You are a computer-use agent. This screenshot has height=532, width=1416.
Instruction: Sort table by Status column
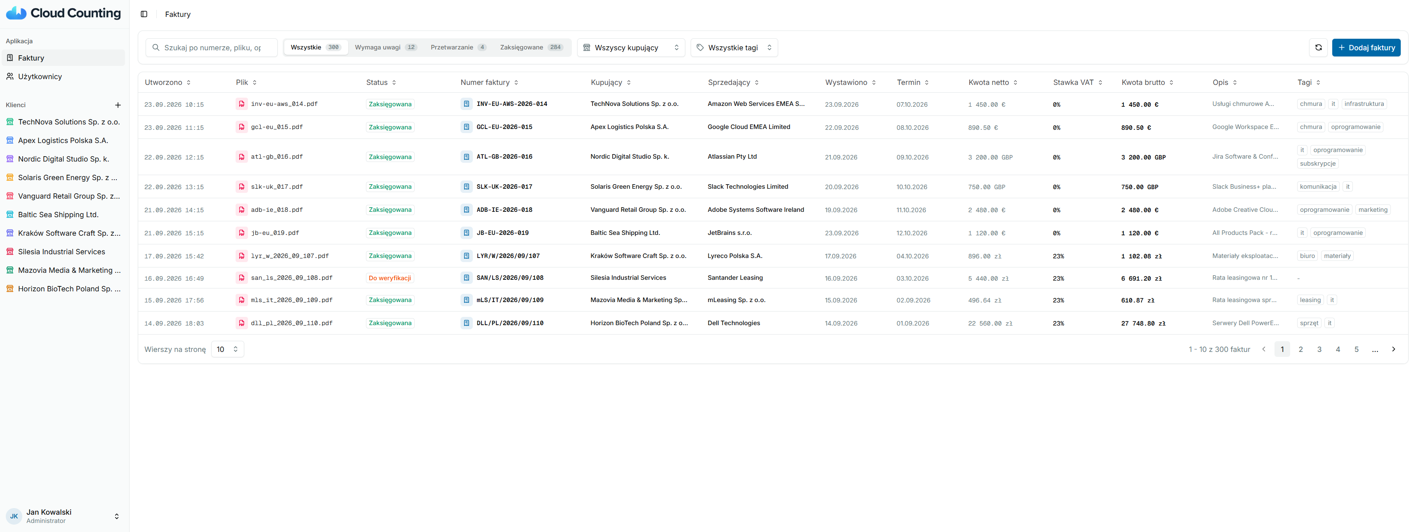[x=381, y=82]
